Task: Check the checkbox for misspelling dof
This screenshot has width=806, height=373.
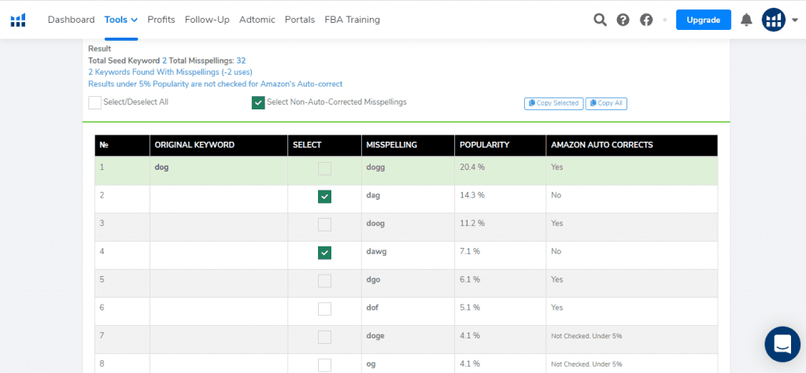Action: pyautogui.click(x=324, y=308)
